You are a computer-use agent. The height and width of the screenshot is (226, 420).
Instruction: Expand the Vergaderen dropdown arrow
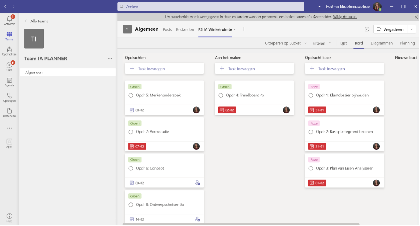click(411, 29)
